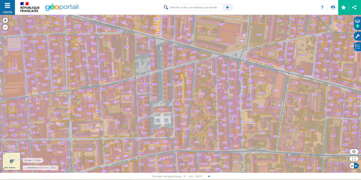Screen dimensions: 361x180
Task: Click the Saint-Étienne overview minimap
Action: (x=11, y=161)
